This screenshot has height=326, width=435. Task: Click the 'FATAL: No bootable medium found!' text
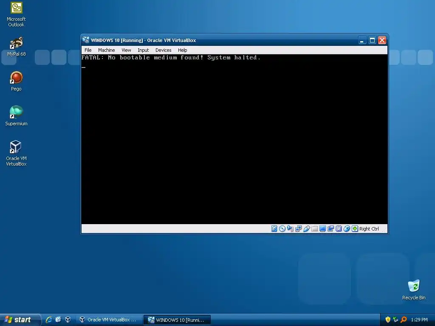point(142,57)
